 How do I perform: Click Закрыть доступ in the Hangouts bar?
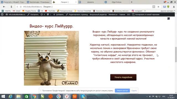[x=122, y=90]
